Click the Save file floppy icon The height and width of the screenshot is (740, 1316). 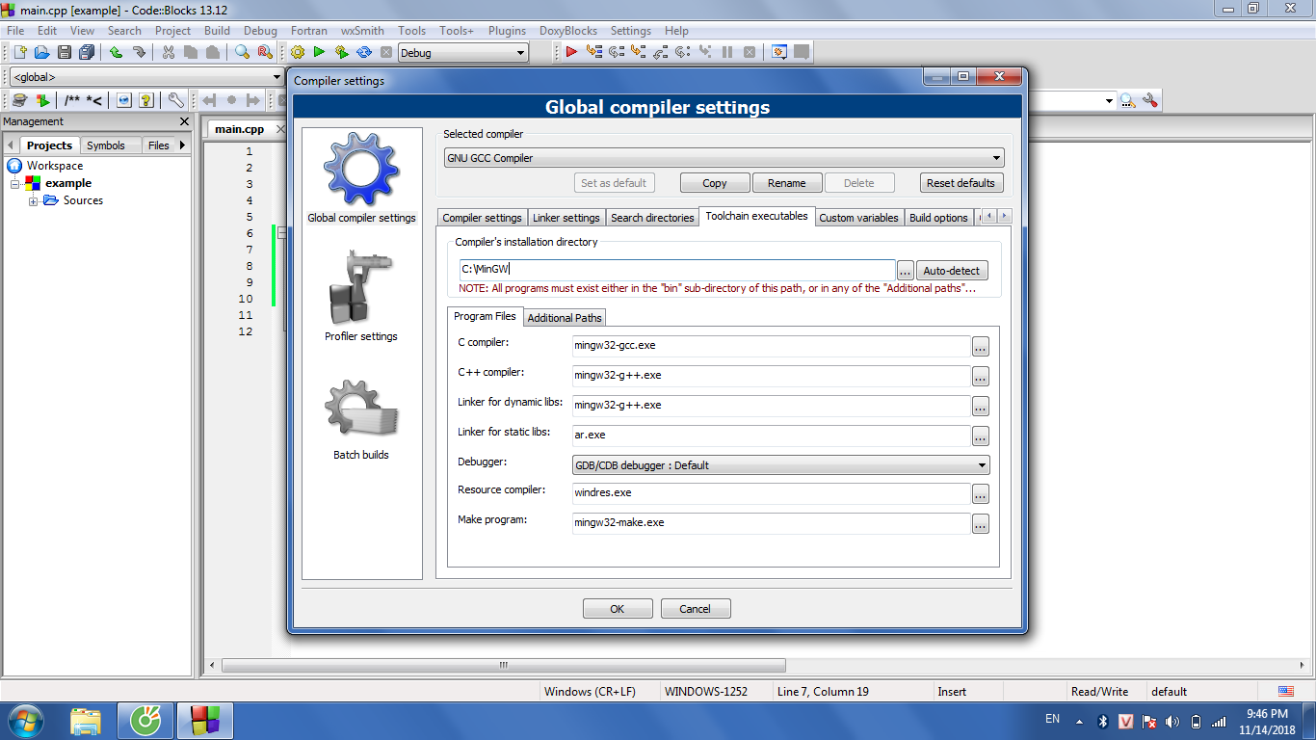[65, 52]
